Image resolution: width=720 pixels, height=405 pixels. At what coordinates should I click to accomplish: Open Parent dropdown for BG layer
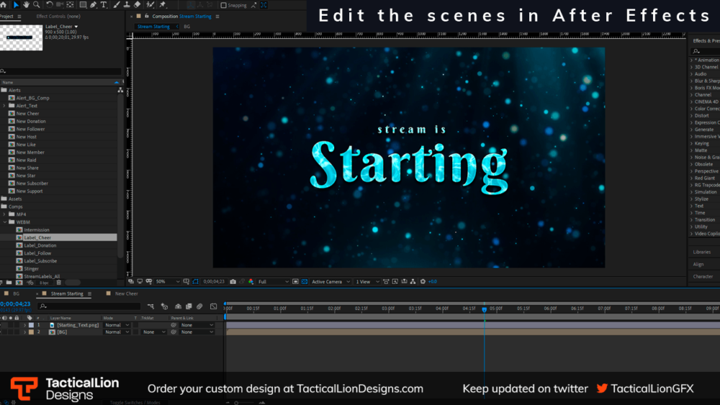pos(197,332)
